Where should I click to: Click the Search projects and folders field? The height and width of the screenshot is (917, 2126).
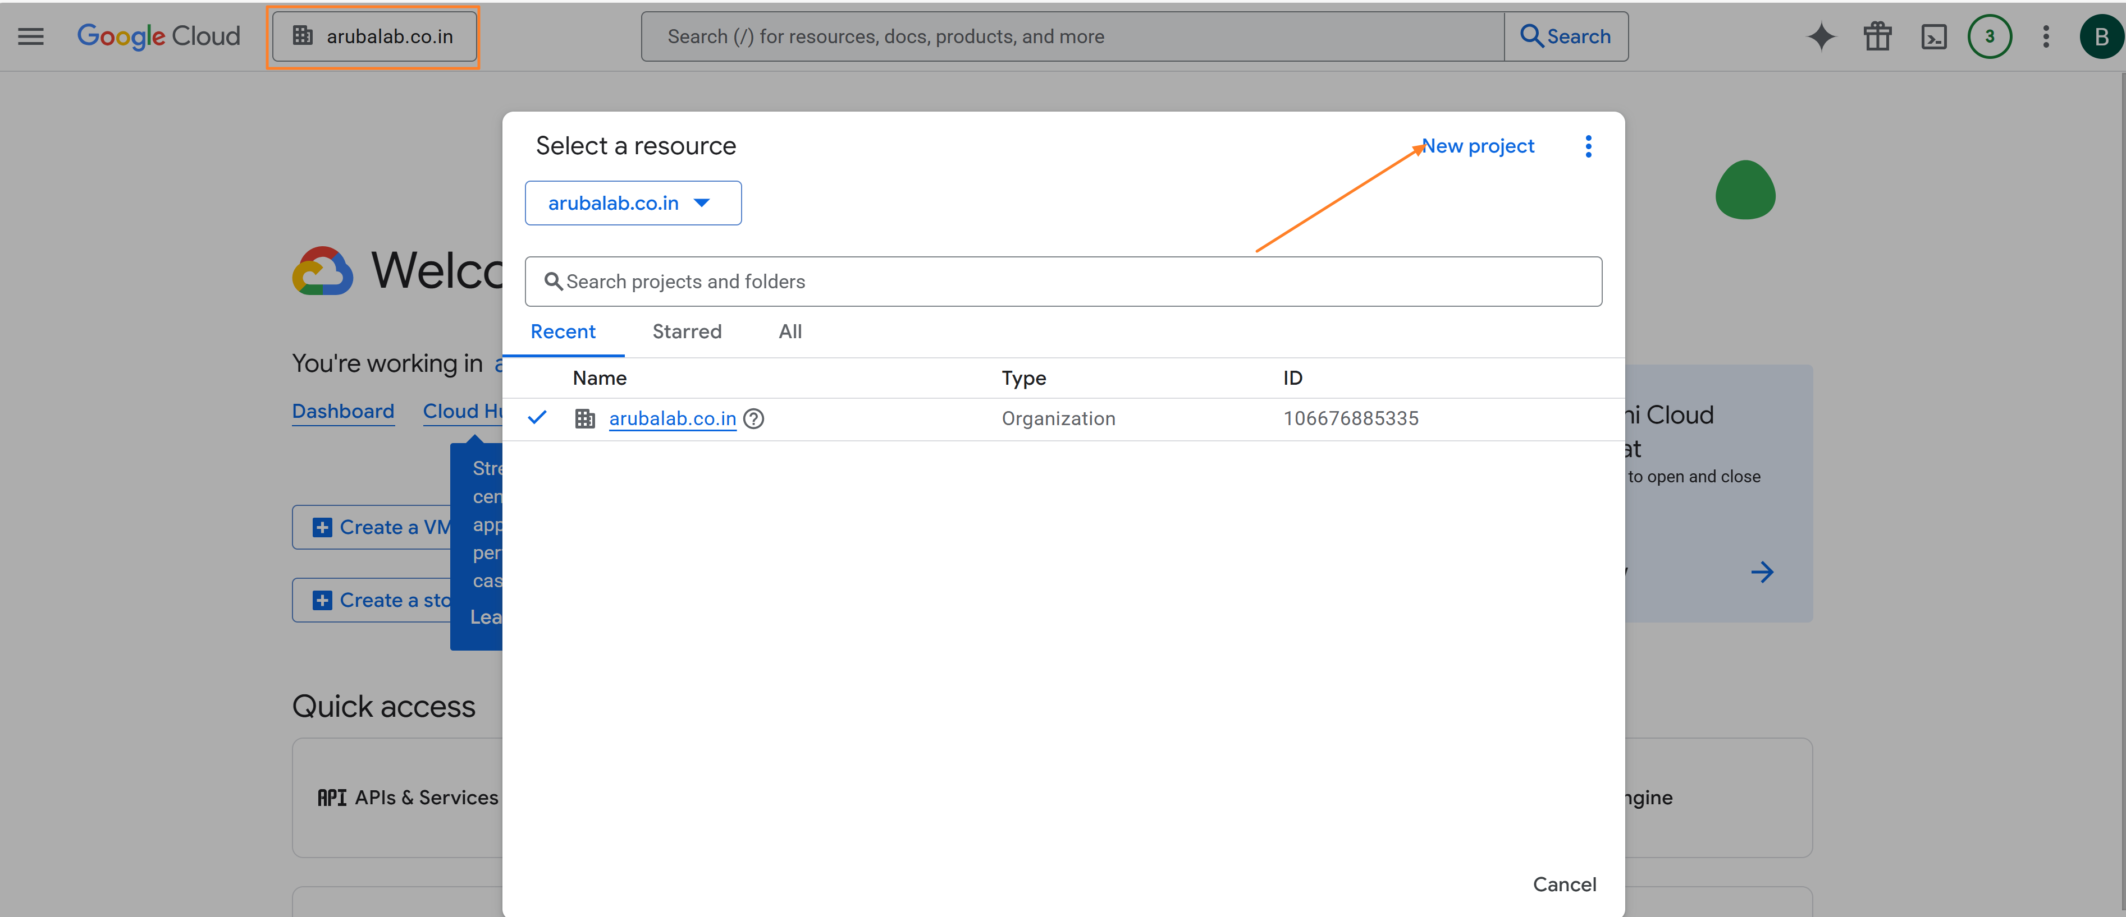point(1063,281)
